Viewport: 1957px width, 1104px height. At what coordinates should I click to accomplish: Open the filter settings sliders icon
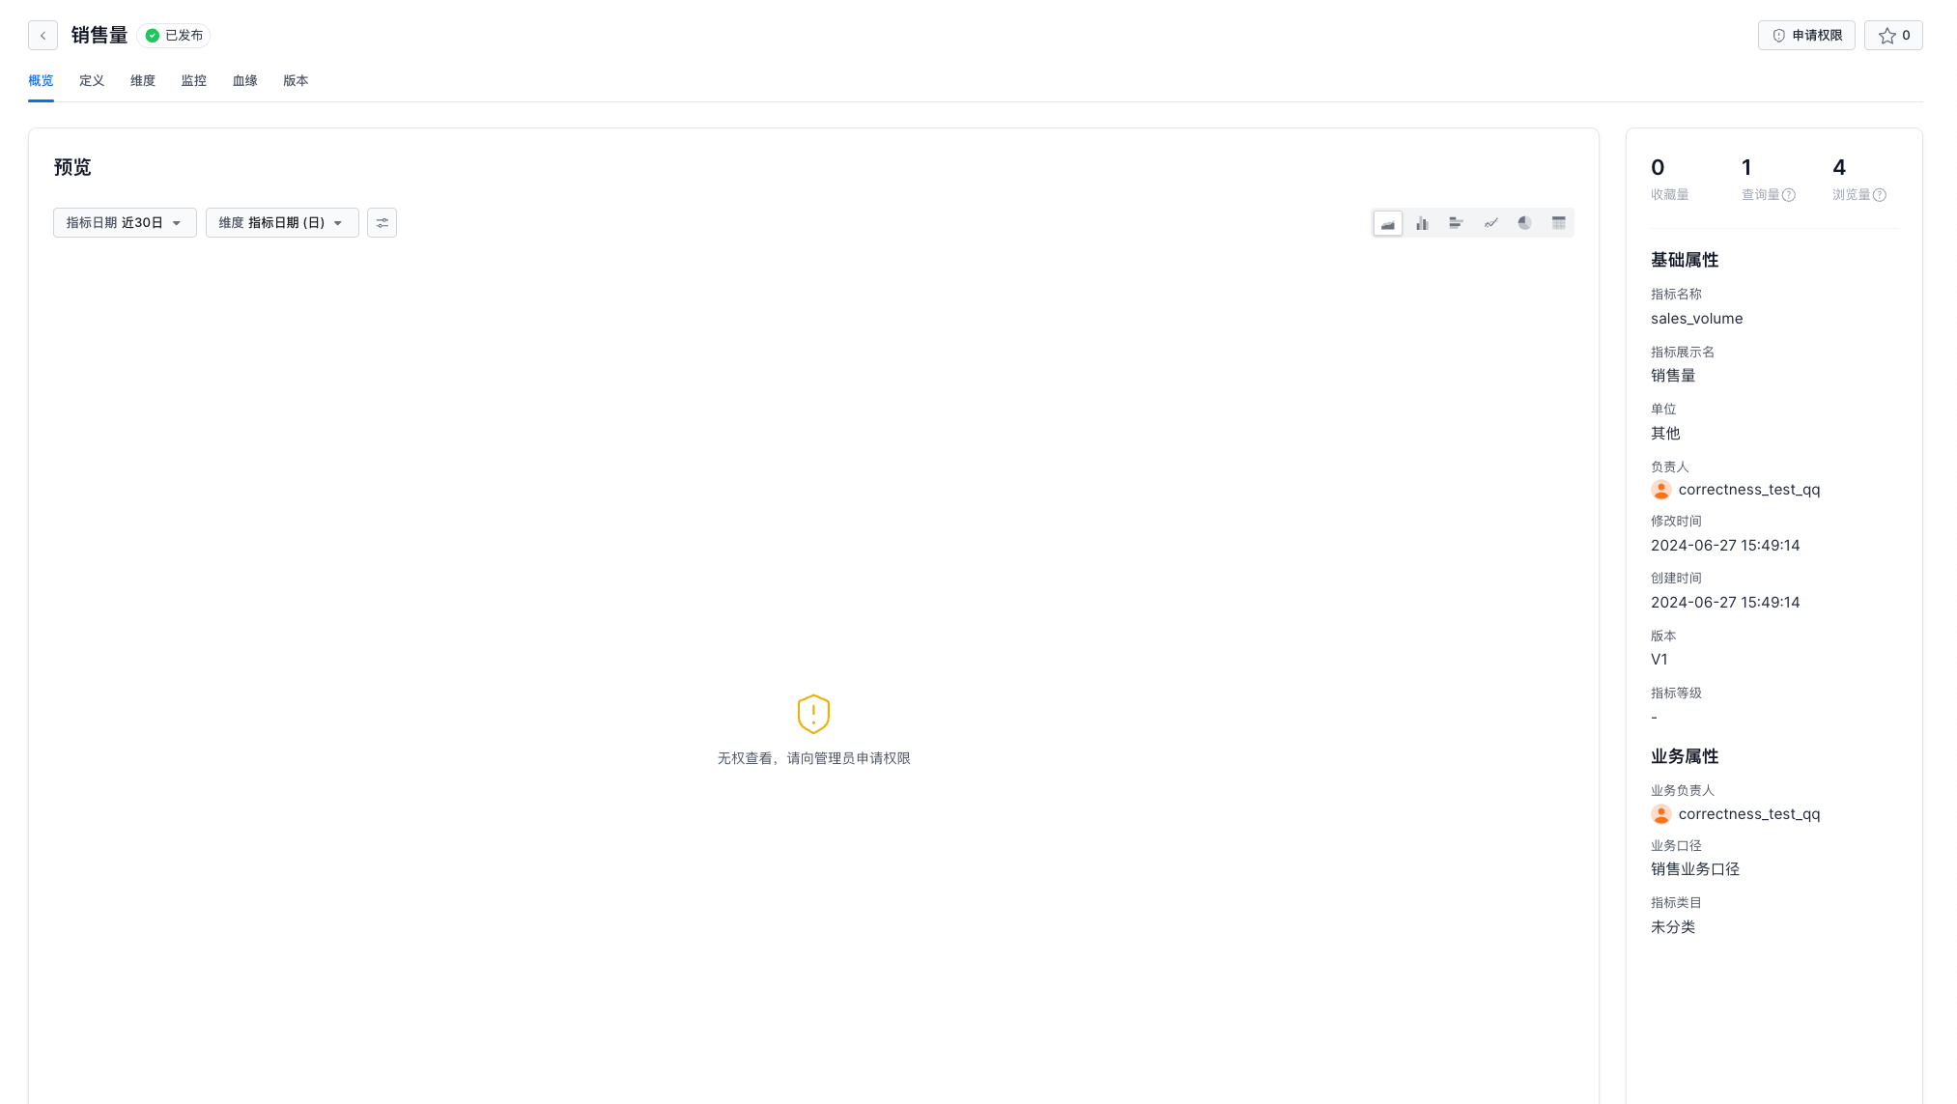point(382,223)
